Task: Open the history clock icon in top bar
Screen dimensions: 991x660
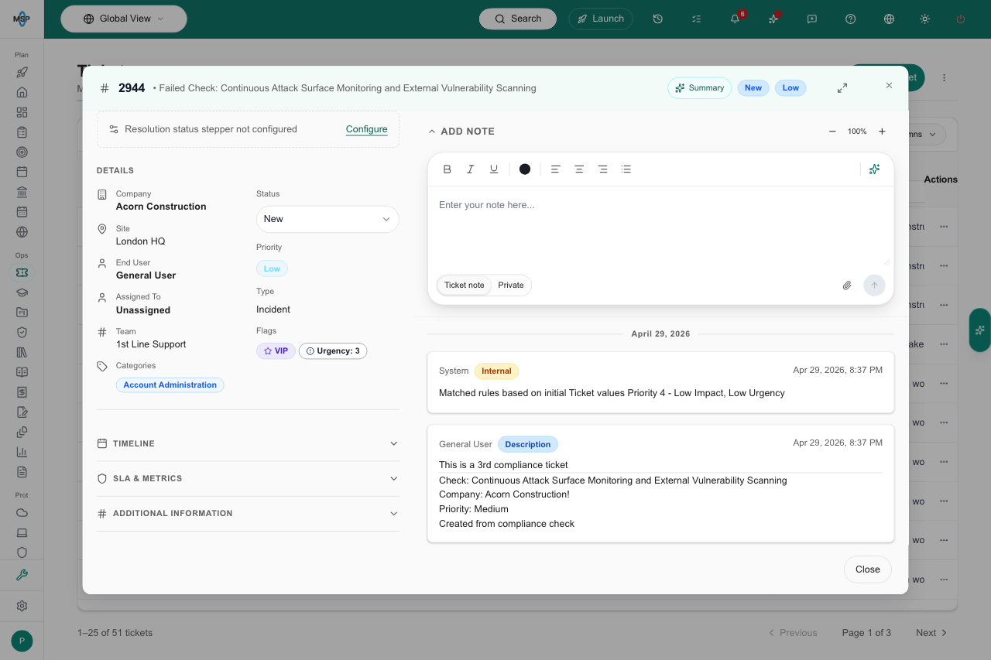Action: pyautogui.click(x=657, y=19)
